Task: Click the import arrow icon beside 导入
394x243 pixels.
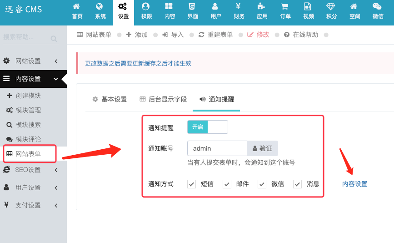Action: click(x=165, y=35)
